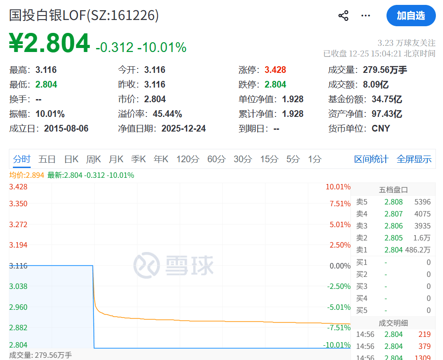The height and width of the screenshot is (360, 443).
Task: Select the 1分 interval tab
Action: point(314,159)
